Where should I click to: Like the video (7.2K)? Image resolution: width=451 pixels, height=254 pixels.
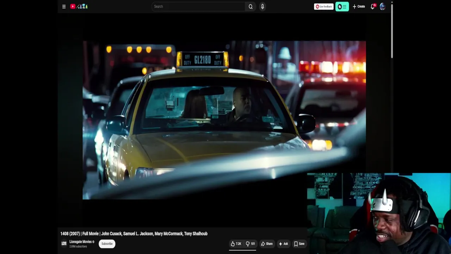236,244
